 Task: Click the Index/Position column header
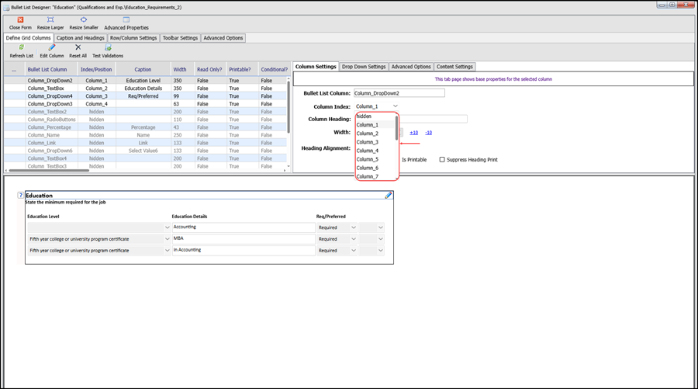pyautogui.click(x=96, y=70)
